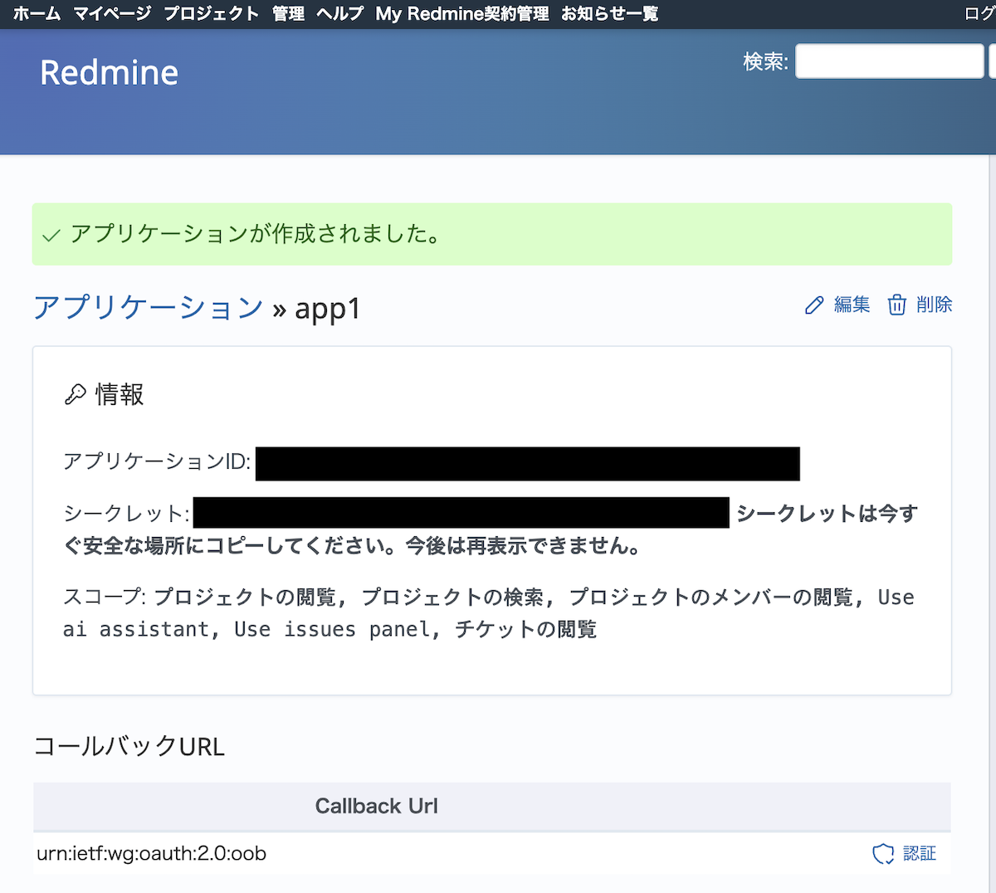Focus the search input field
This screenshot has width=996, height=893.
(889, 61)
